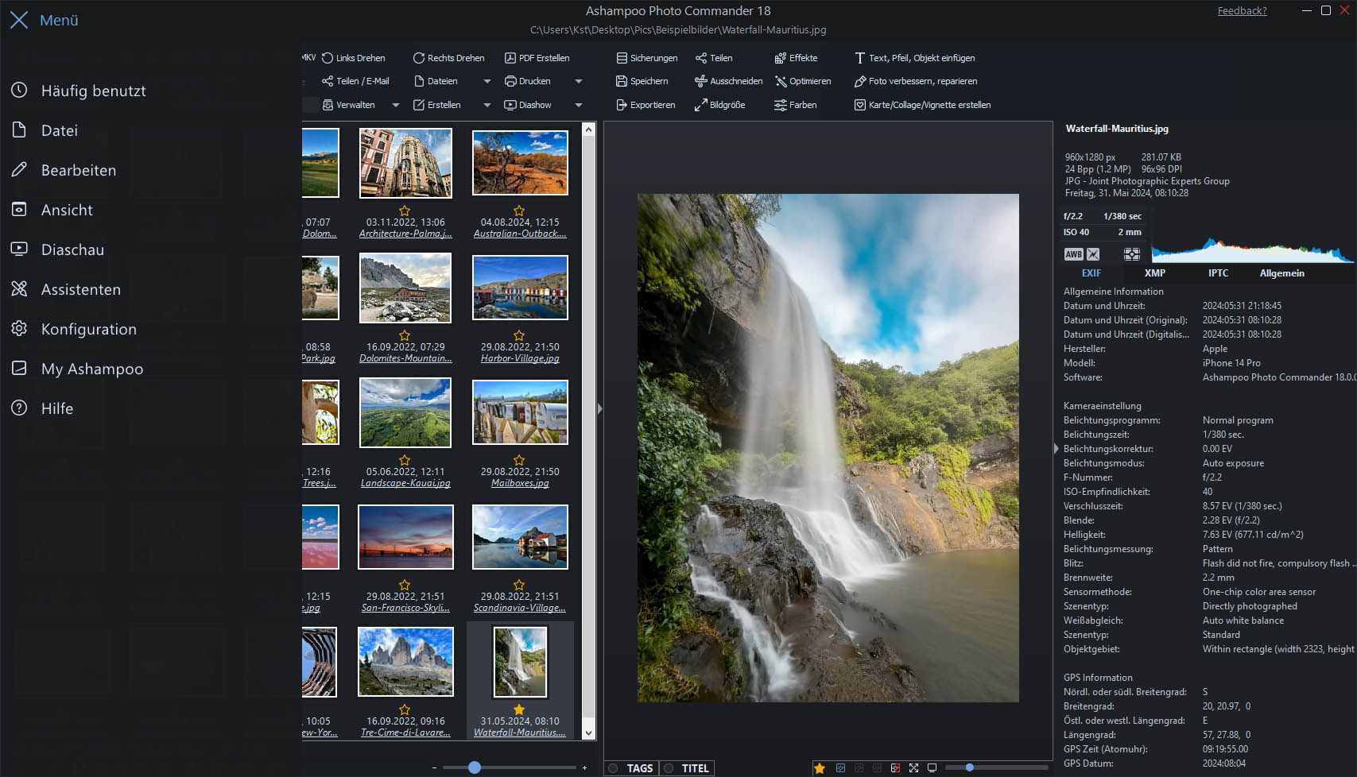
Task: Click the fullscreen arrows icon below preview
Action: tap(913, 768)
